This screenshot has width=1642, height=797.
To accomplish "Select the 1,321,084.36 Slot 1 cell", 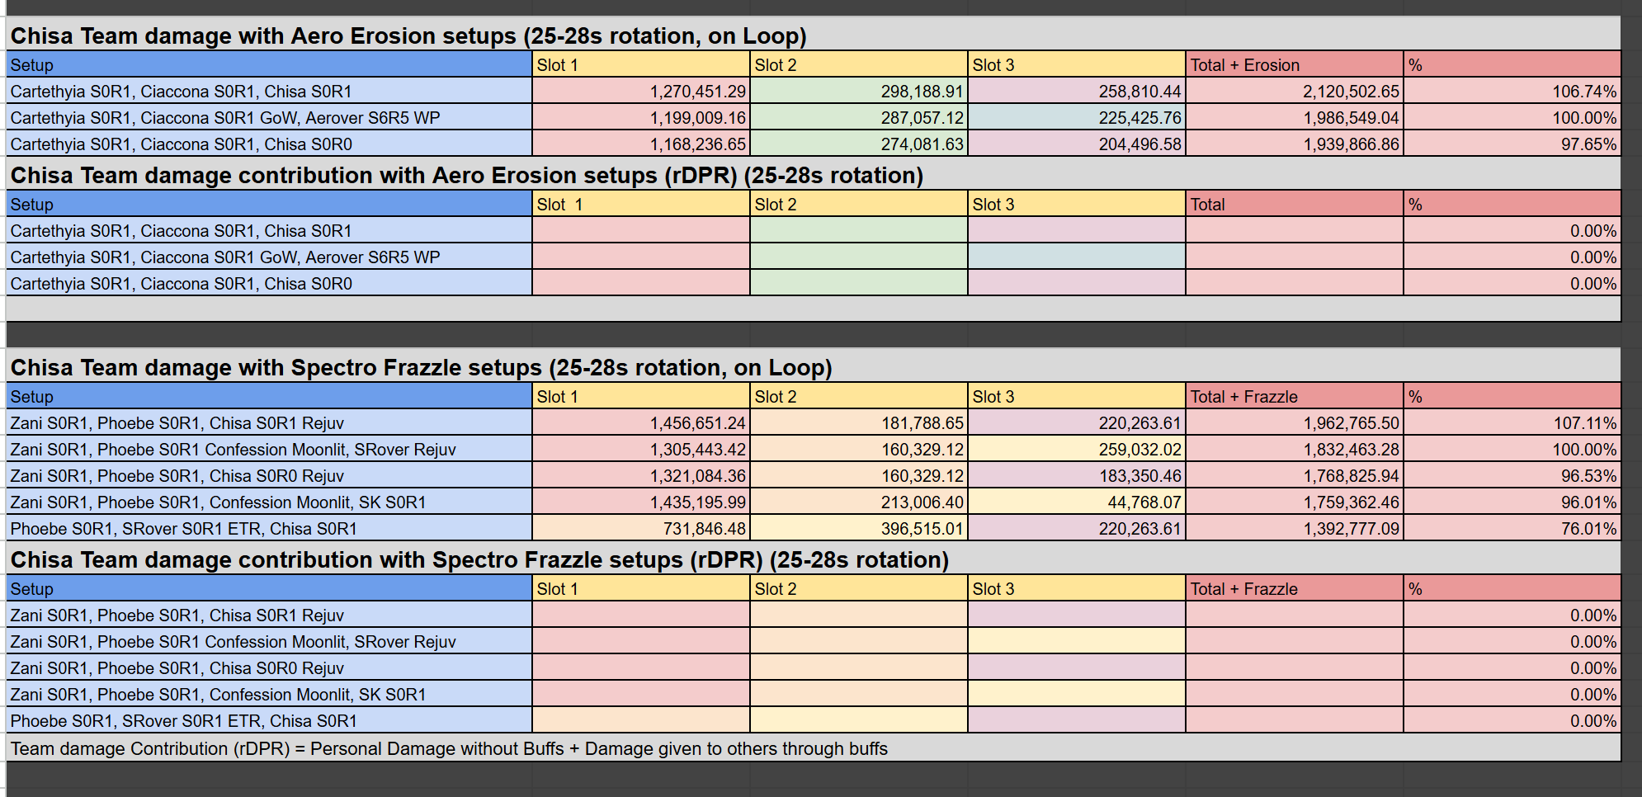I will [641, 475].
